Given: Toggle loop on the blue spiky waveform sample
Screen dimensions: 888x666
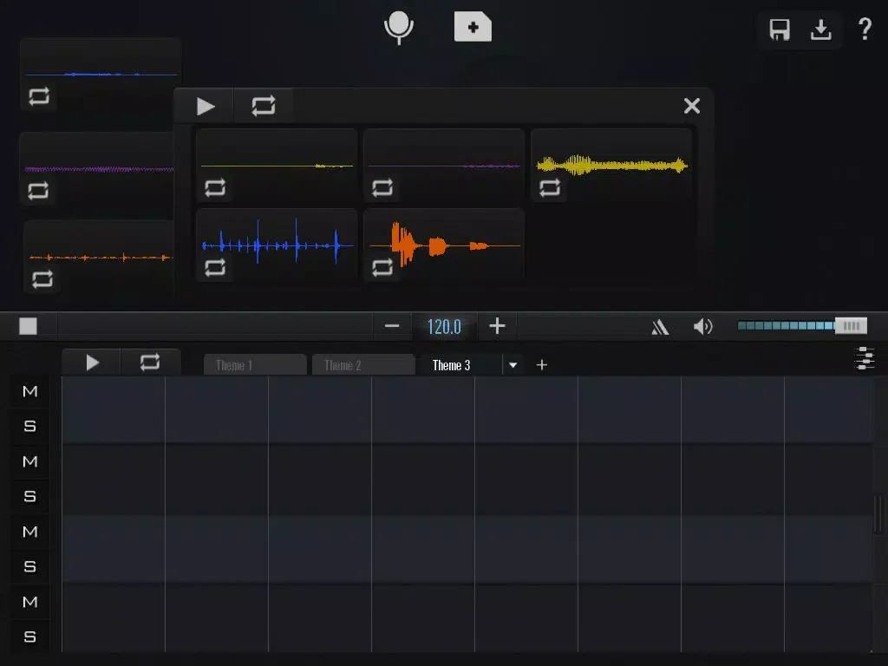Looking at the screenshot, I should click(215, 267).
